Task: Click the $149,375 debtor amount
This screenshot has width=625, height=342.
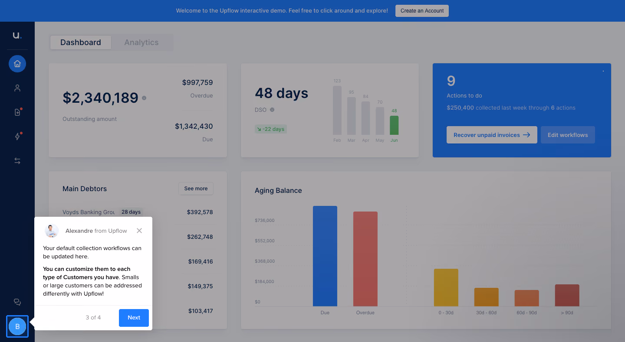Action: 200,286
